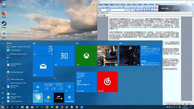Open Steam desktop shortcut
Viewport: 194px width, 109px height.
tap(4, 25)
